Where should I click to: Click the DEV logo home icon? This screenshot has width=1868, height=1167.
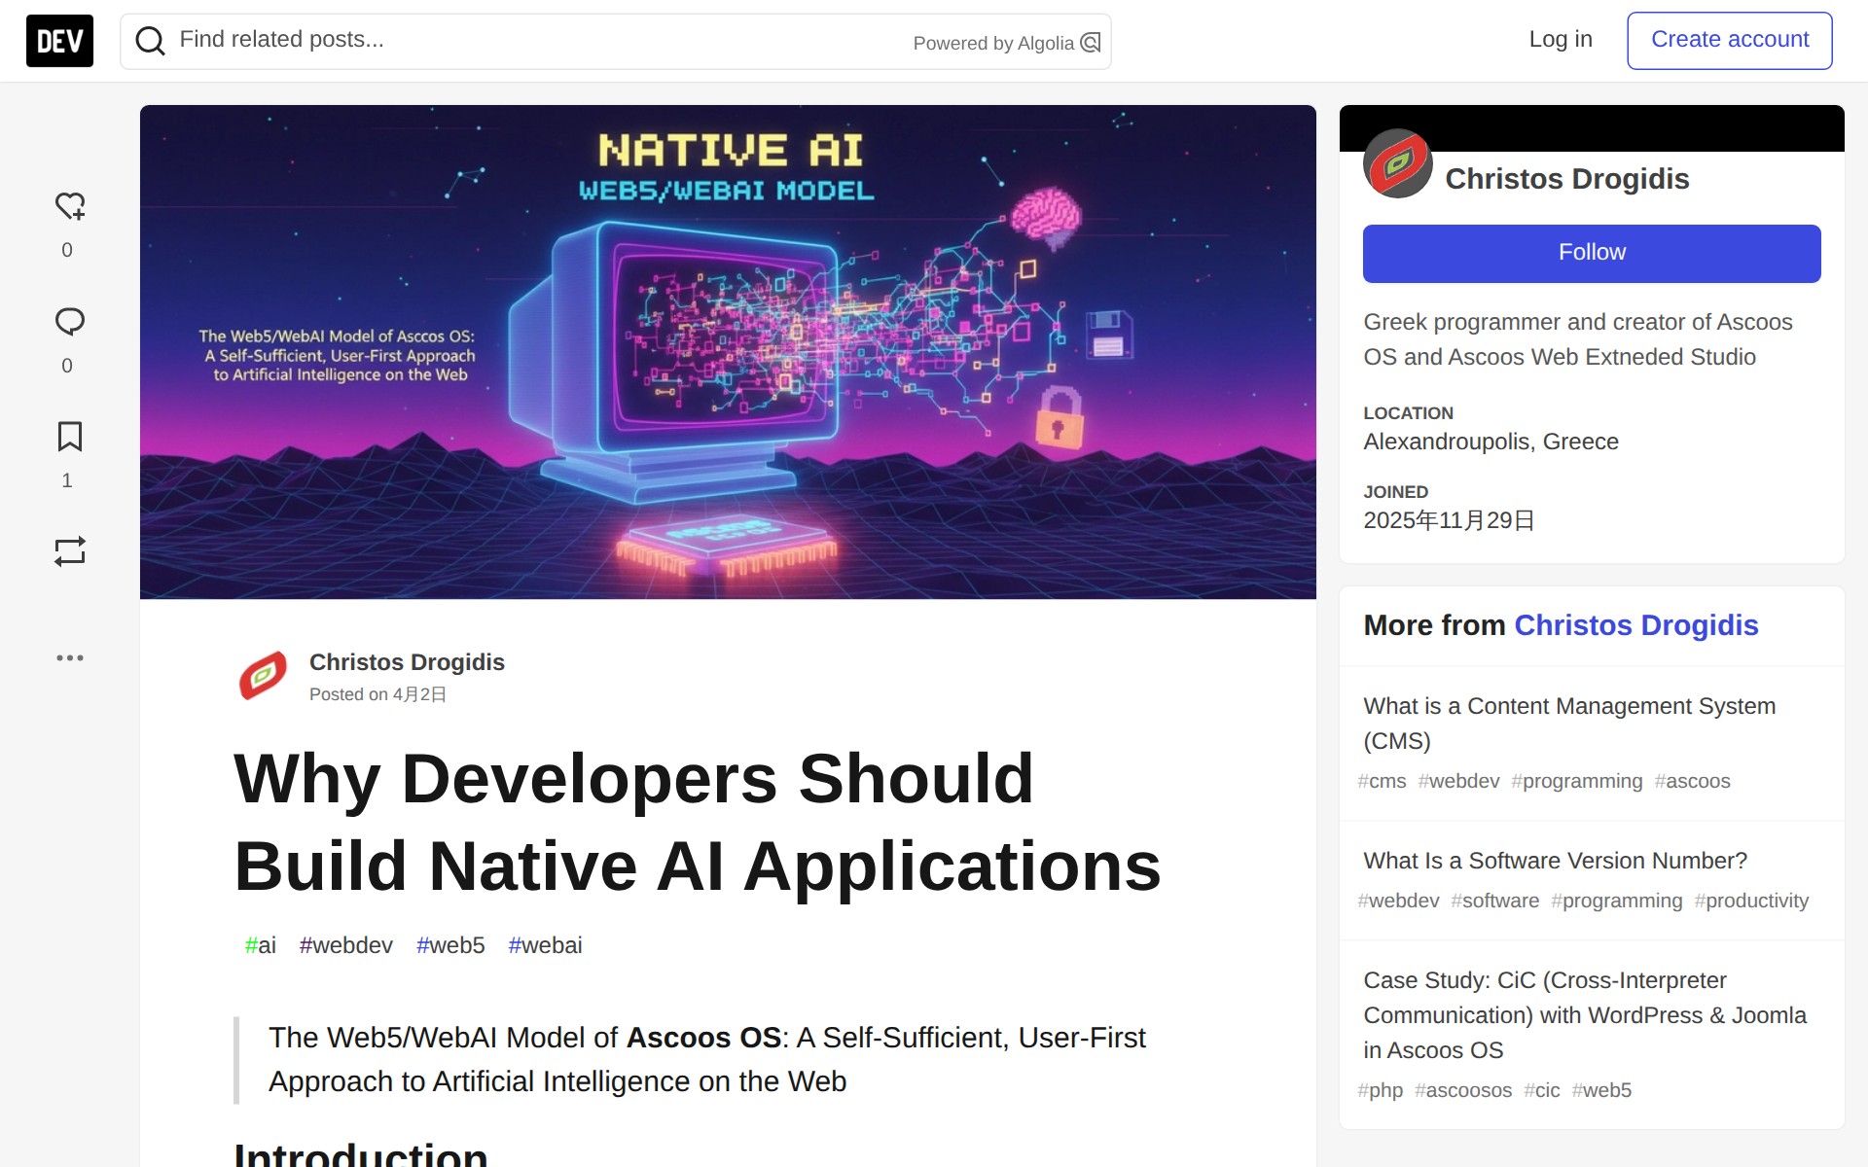click(x=59, y=41)
